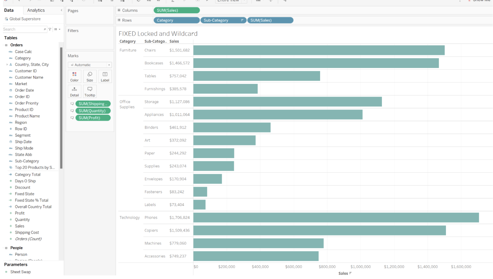The height and width of the screenshot is (279, 493).
Task: Open the Color mark card
Action: coord(74,76)
